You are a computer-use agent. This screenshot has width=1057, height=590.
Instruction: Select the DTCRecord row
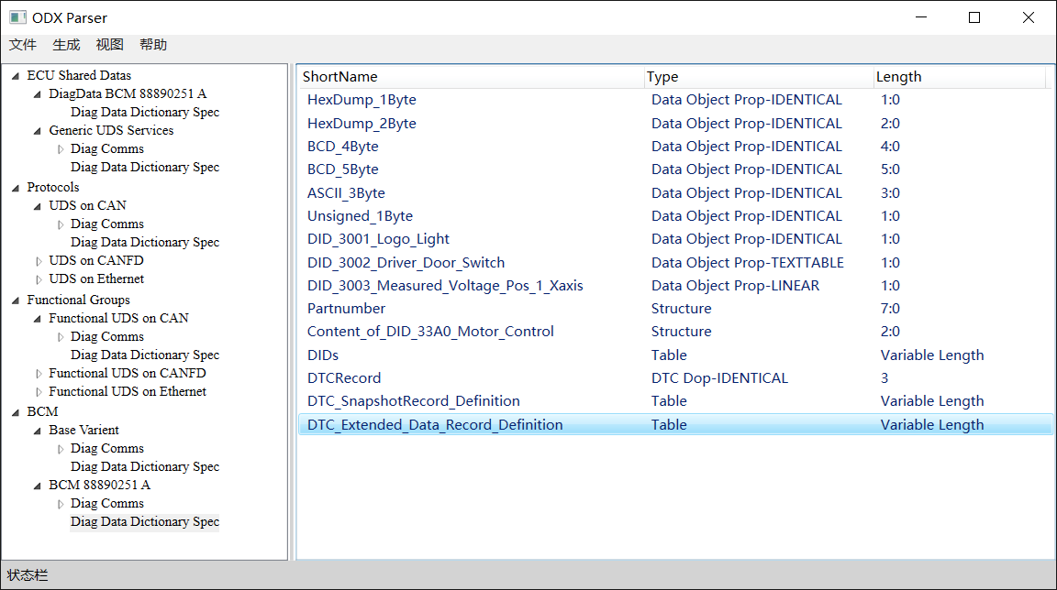click(344, 378)
